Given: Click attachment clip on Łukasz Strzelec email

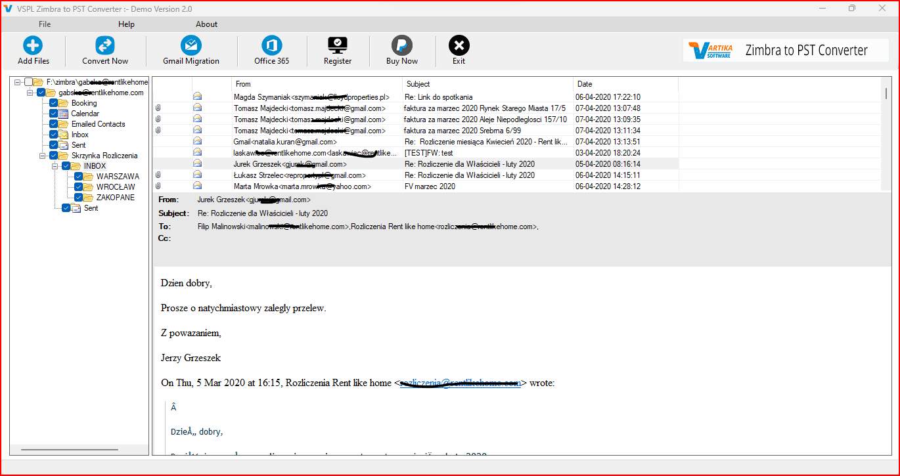Looking at the screenshot, I should 158,175.
